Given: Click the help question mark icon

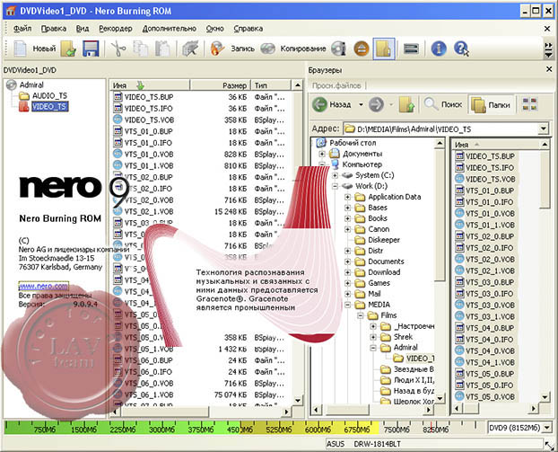Looking at the screenshot, I should pyautogui.click(x=461, y=49).
